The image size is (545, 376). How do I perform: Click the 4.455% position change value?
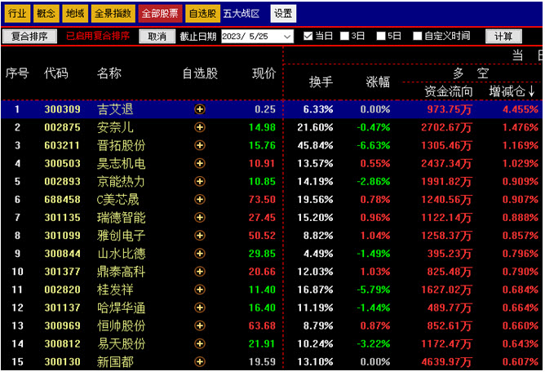521,109
